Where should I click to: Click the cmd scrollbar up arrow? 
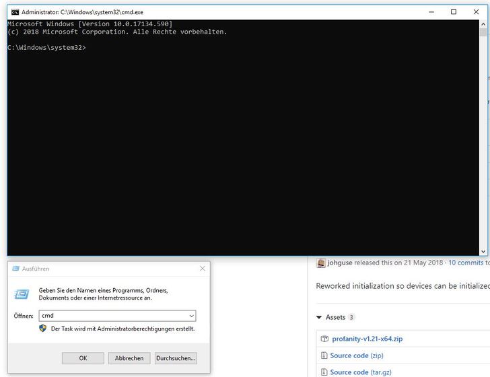click(483, 24)
